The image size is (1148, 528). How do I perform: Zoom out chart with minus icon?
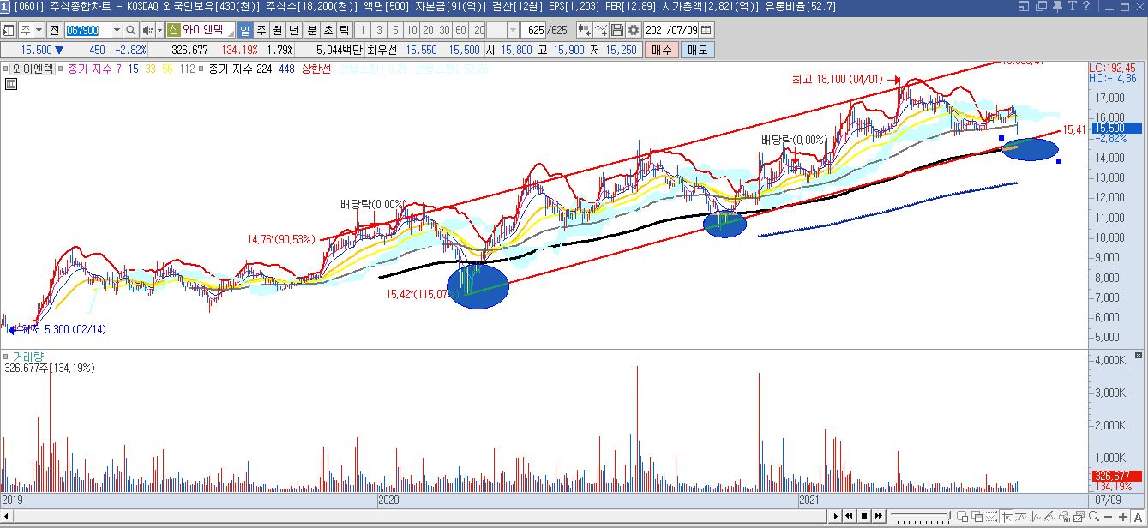point(1109,516)
